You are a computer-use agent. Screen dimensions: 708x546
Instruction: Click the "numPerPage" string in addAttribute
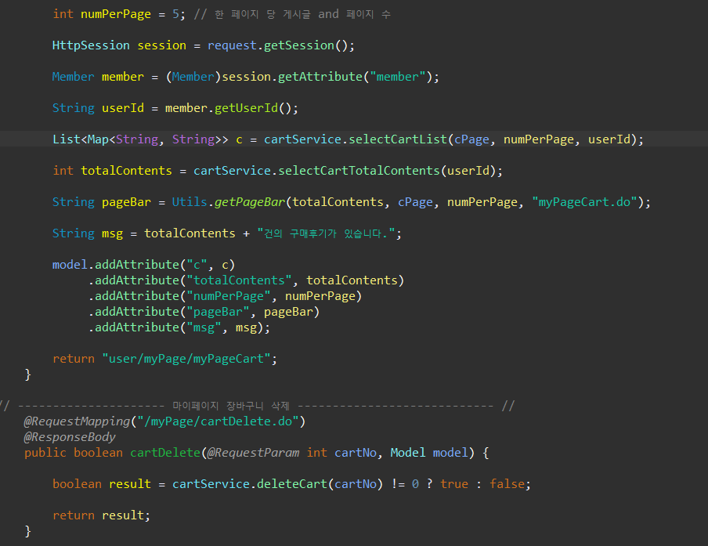[x=229, y=296]
